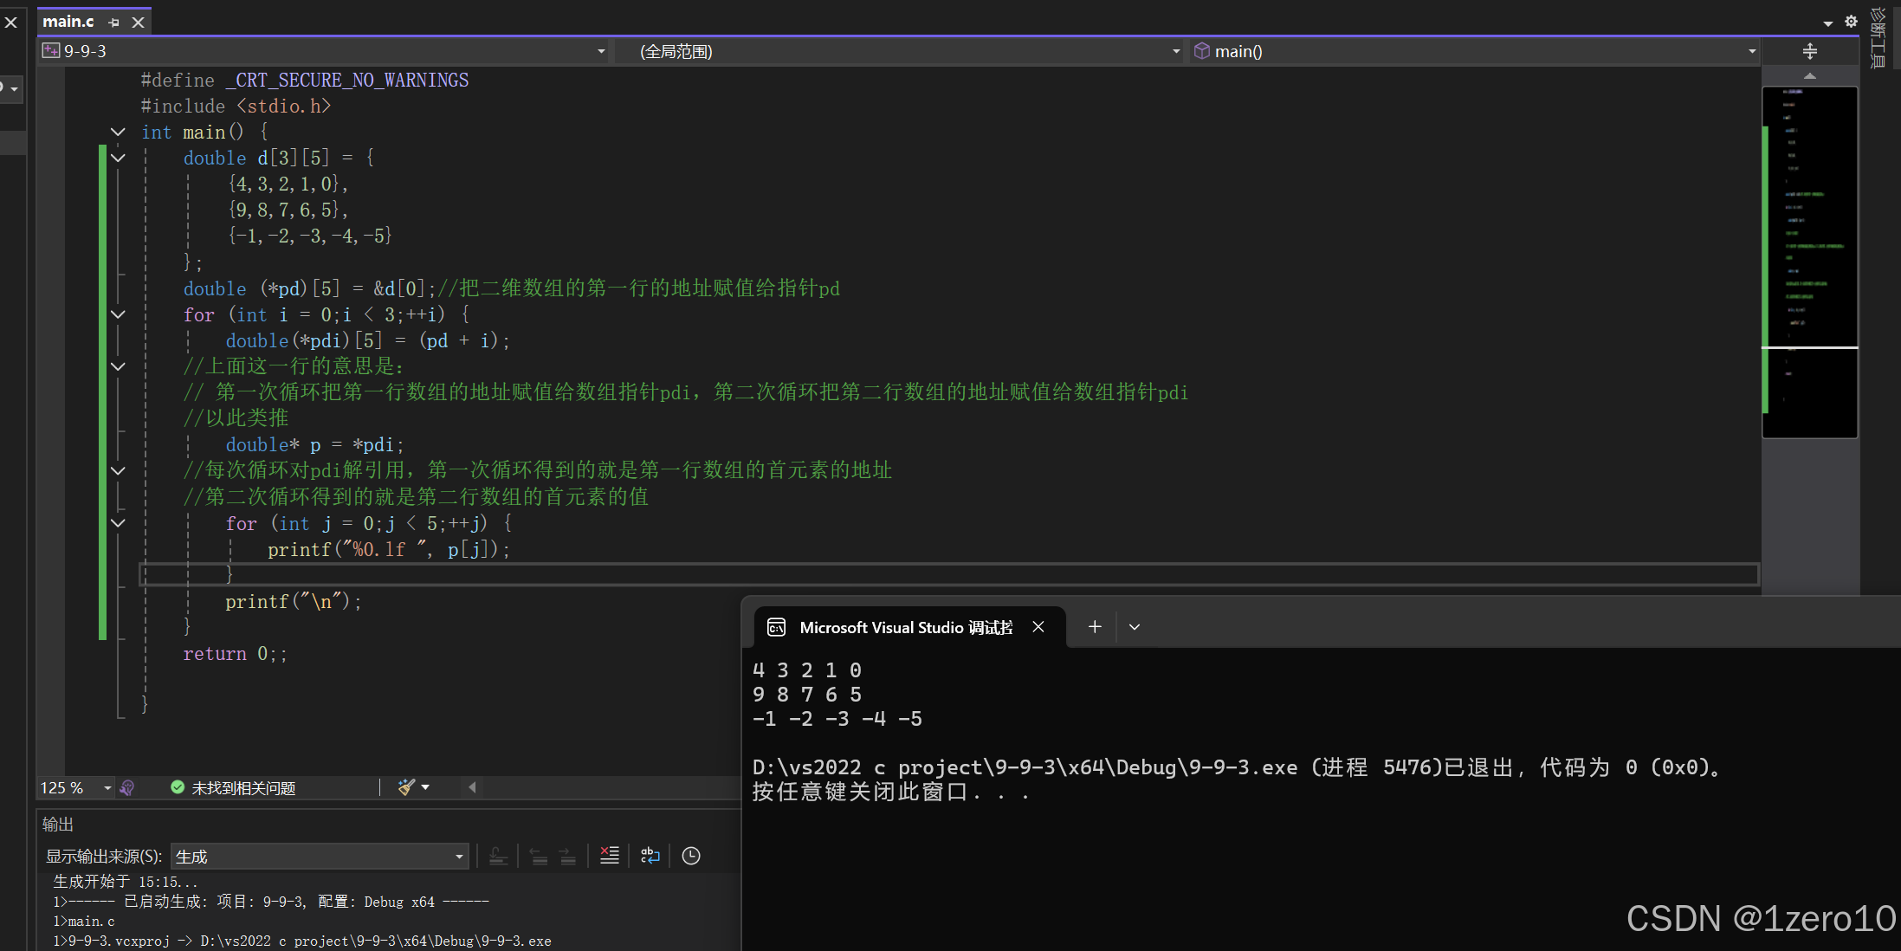The height and width of the screenshot is (951, 1901).
Task: Collapse the outer for loop block
Action: pyautogui.click(x=118, y=314)
